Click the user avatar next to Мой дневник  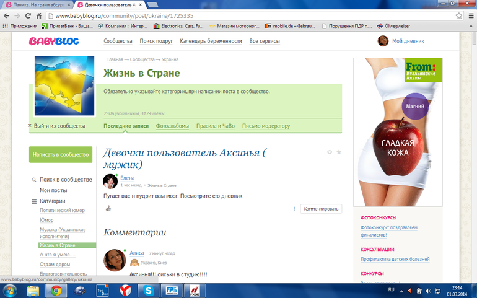coord(383,41)
